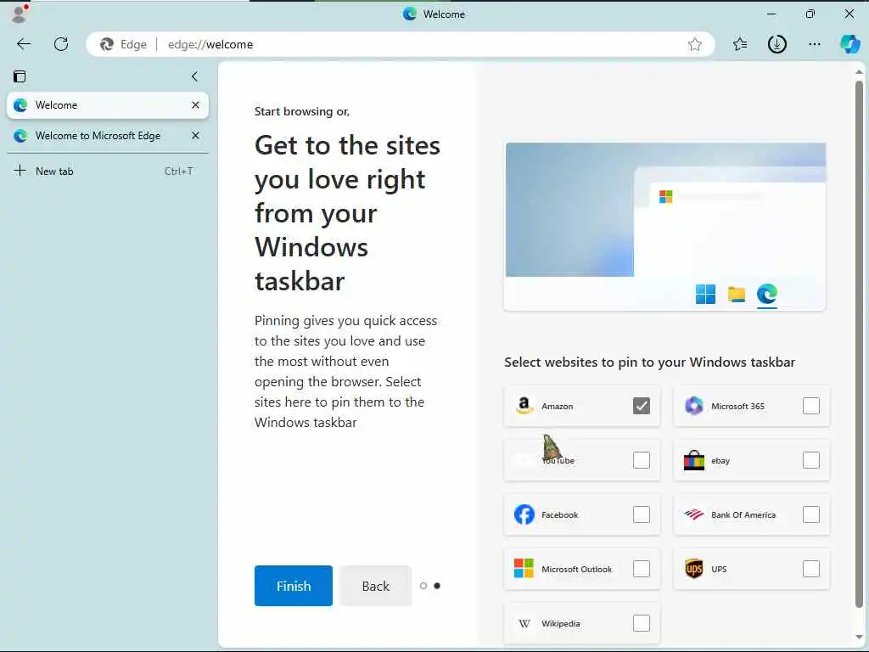Click the profile avatar icon
This screenshot has width=869, height=652.
click(20, 14)
